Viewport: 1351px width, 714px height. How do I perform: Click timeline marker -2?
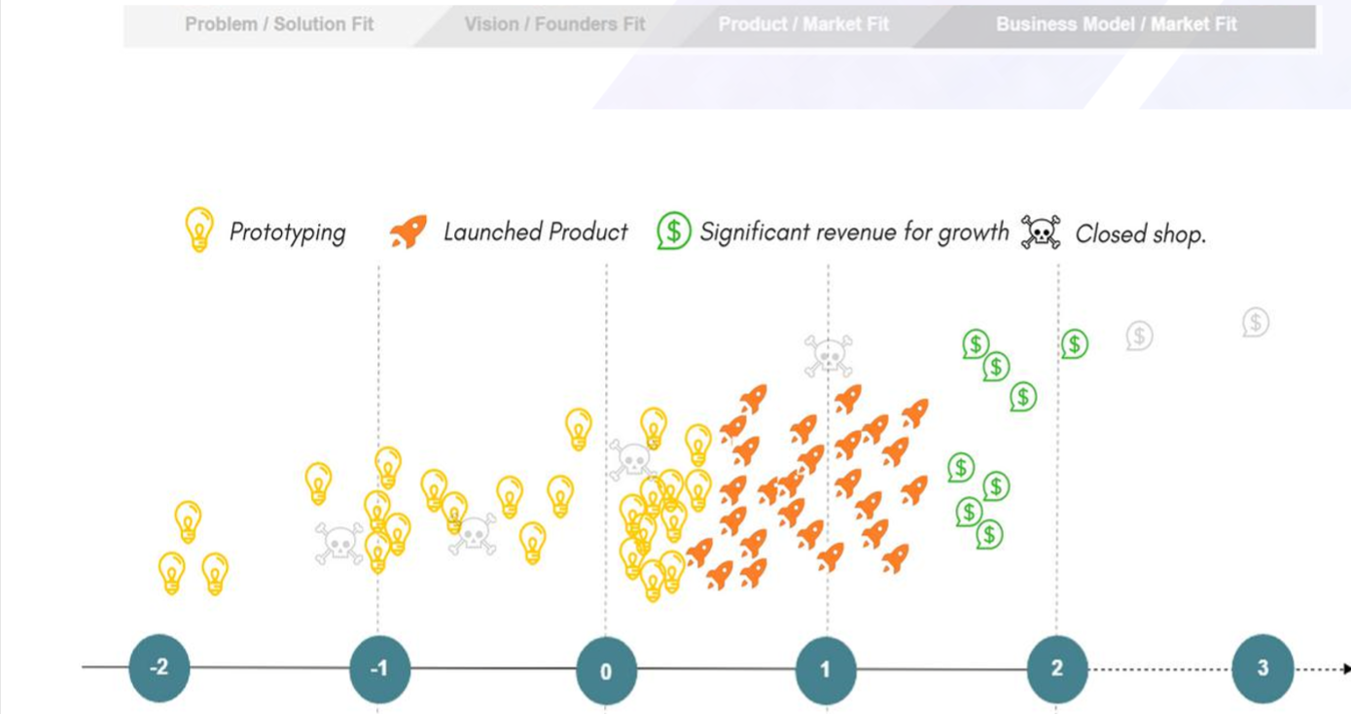pos(159,668)
